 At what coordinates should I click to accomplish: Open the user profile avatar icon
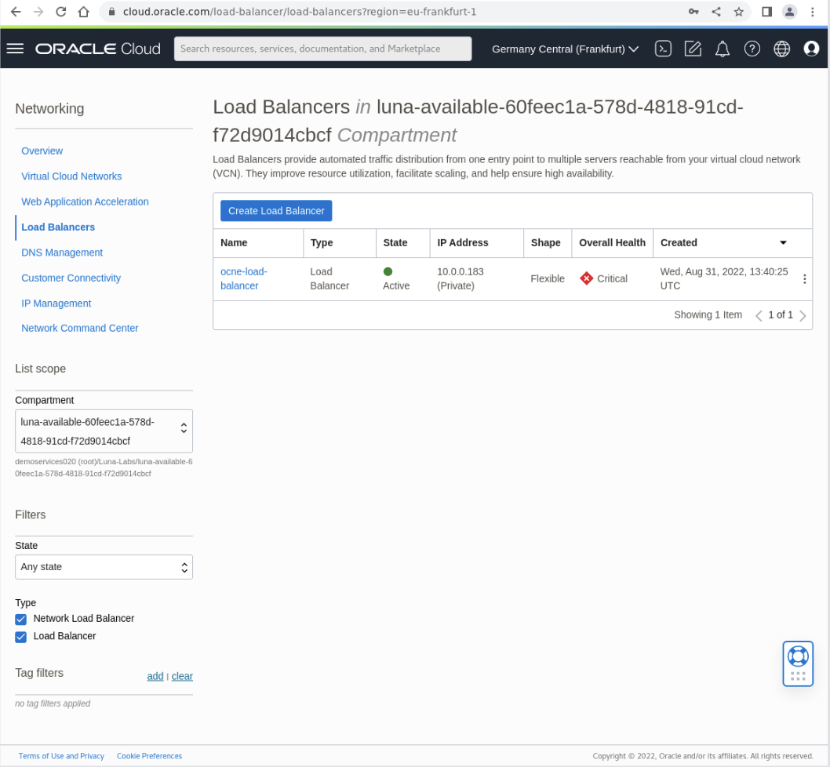(x=811, y=49)
